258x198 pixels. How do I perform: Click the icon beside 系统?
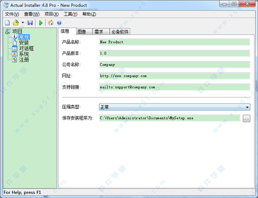tap(14, 54)
